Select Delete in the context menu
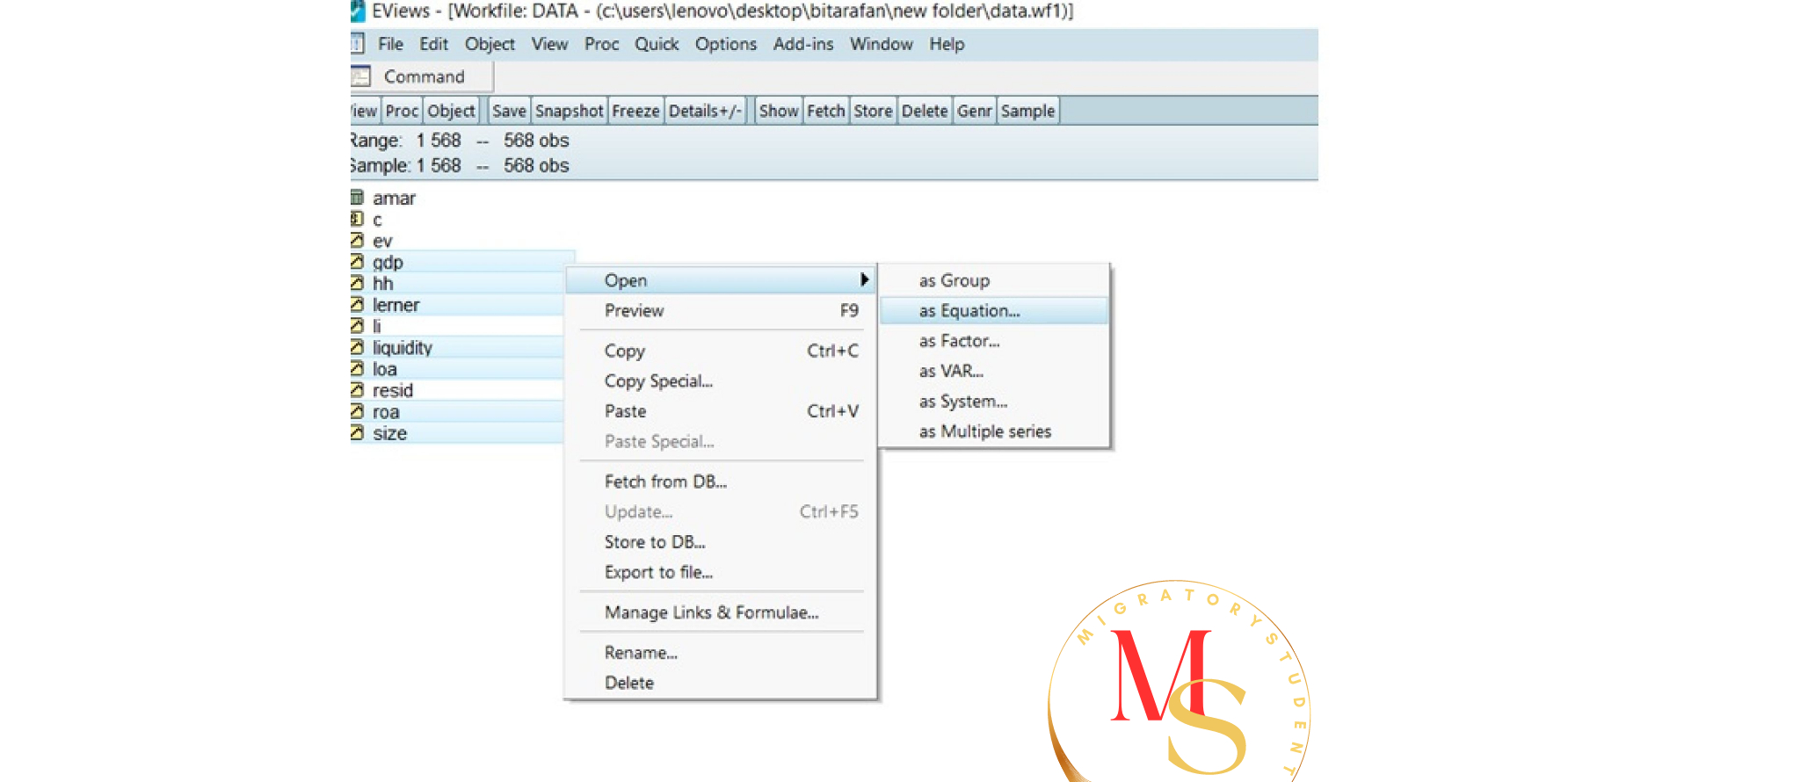 click(x=721, y=683)
